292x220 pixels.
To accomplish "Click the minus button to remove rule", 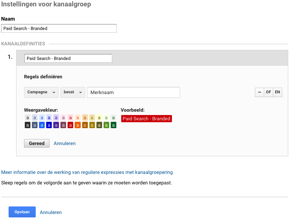I will (259, 92).
